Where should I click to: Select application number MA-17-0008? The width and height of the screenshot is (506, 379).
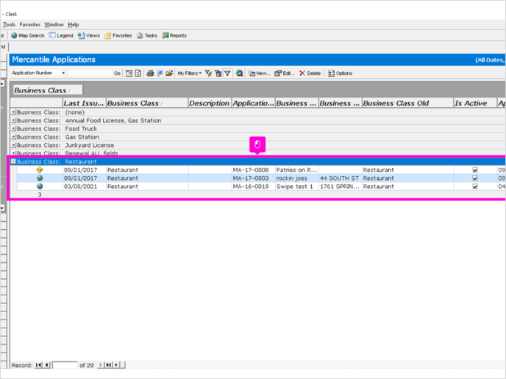tap(251, 170)
